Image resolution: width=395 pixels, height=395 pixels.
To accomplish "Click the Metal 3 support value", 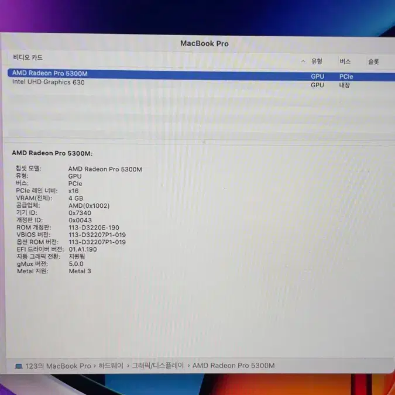I will (80, 271).
